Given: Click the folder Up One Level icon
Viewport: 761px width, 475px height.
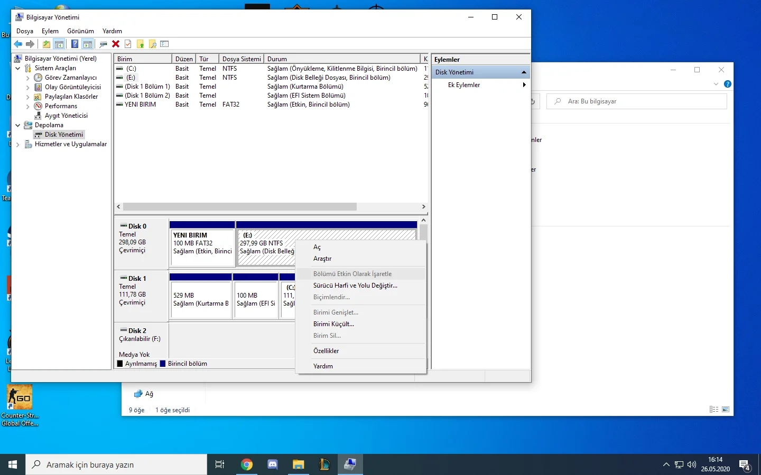Looking at the screenshot, I should point(47,44).
